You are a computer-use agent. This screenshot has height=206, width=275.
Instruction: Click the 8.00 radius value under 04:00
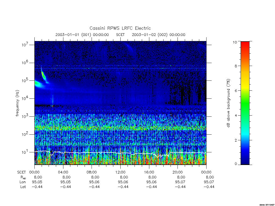(x=67, y=177)
